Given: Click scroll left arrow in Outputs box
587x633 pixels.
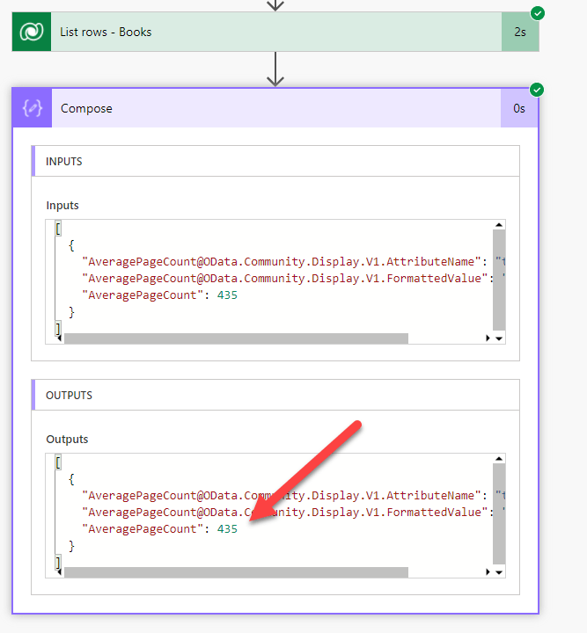Looking at the screenshot, I should point(59,572).
